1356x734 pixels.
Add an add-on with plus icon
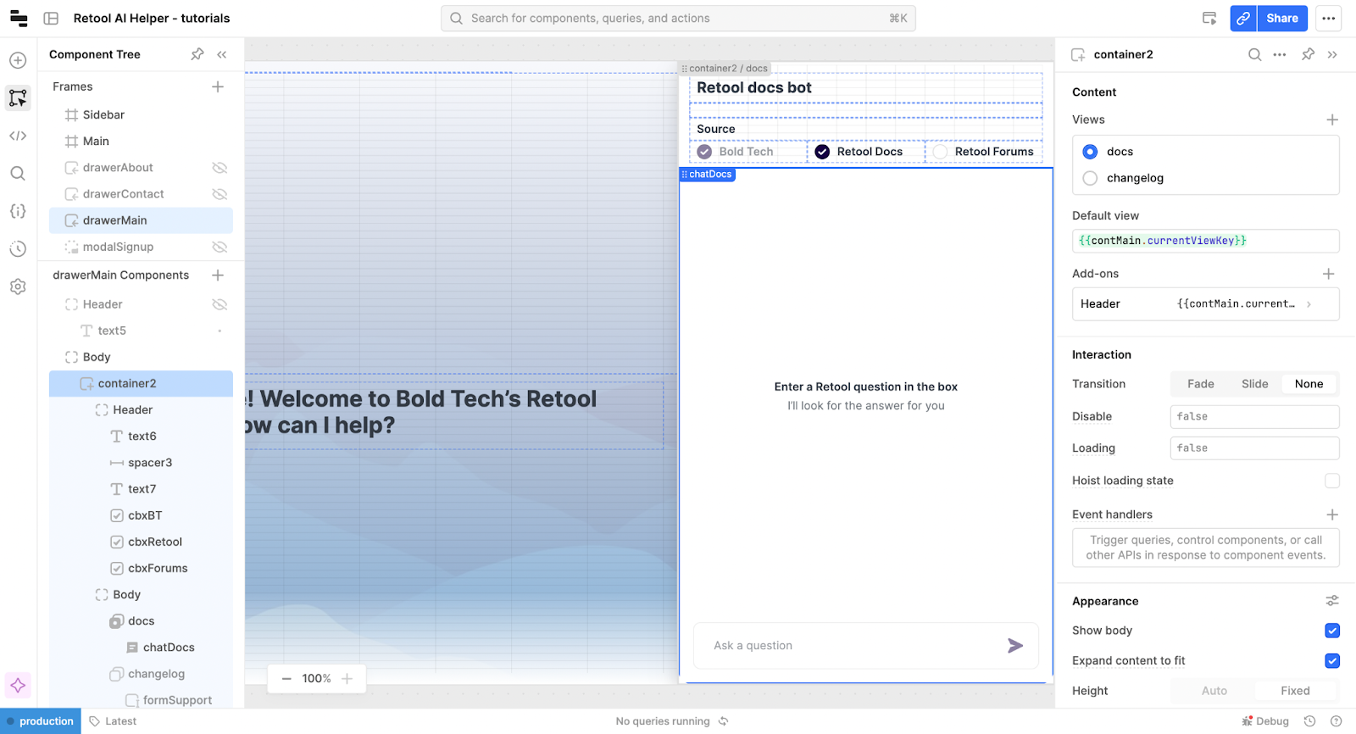click(1329, 274)
